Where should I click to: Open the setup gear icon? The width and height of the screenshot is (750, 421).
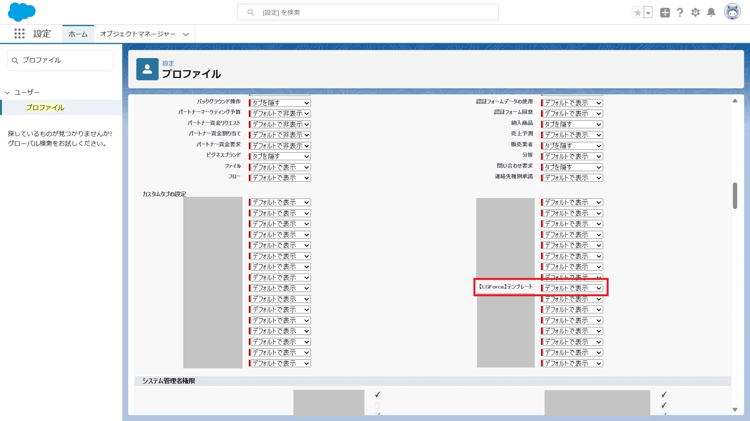[695, 12]
